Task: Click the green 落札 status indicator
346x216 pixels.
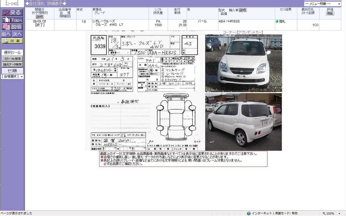Action: (277, 21)
